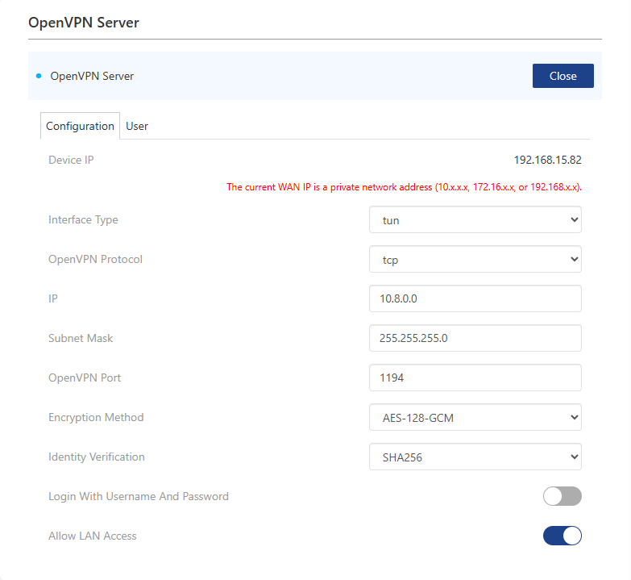Click the OpenVPN Protocol label
Image resolution: width=631 pixels, height=580 pixels.
(95, 259)
